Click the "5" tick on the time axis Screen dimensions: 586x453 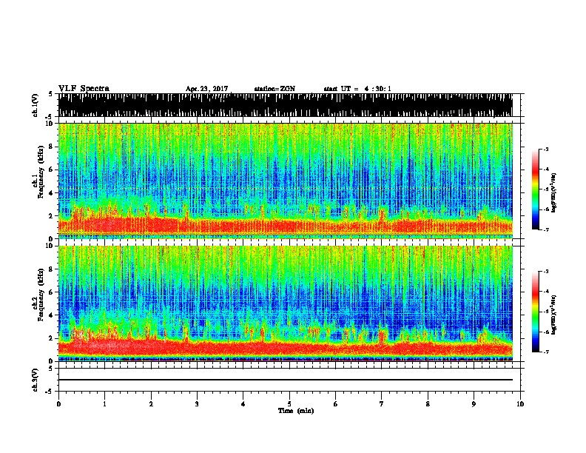289,404
